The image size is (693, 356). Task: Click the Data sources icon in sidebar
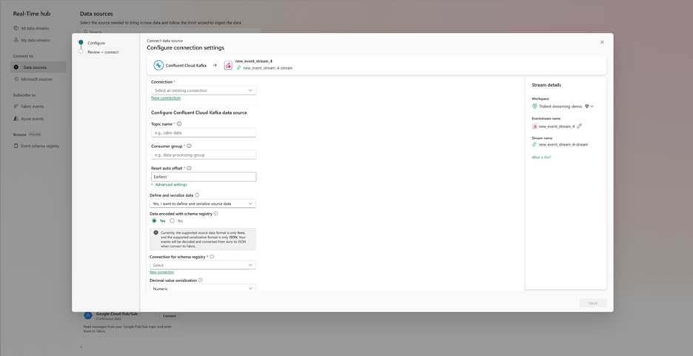16,67
